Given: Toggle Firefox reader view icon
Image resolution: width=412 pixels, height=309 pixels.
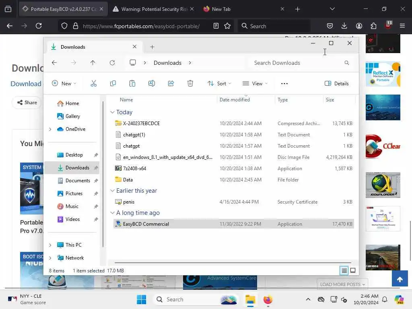Looking at the screenshot, I should coord(216,26).
